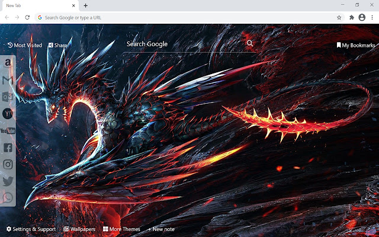379x237 pixels.
Task: Open the Outlook shortcut in sidebar
Action: 8,97
